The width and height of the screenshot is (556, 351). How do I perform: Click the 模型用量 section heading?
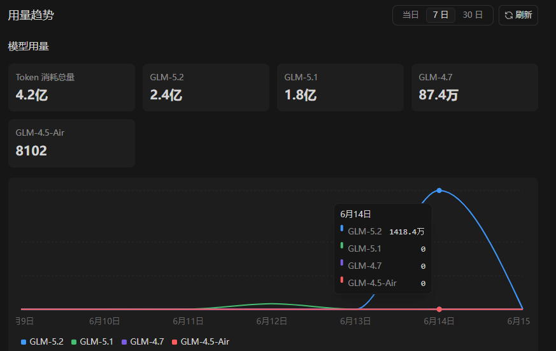29,47
